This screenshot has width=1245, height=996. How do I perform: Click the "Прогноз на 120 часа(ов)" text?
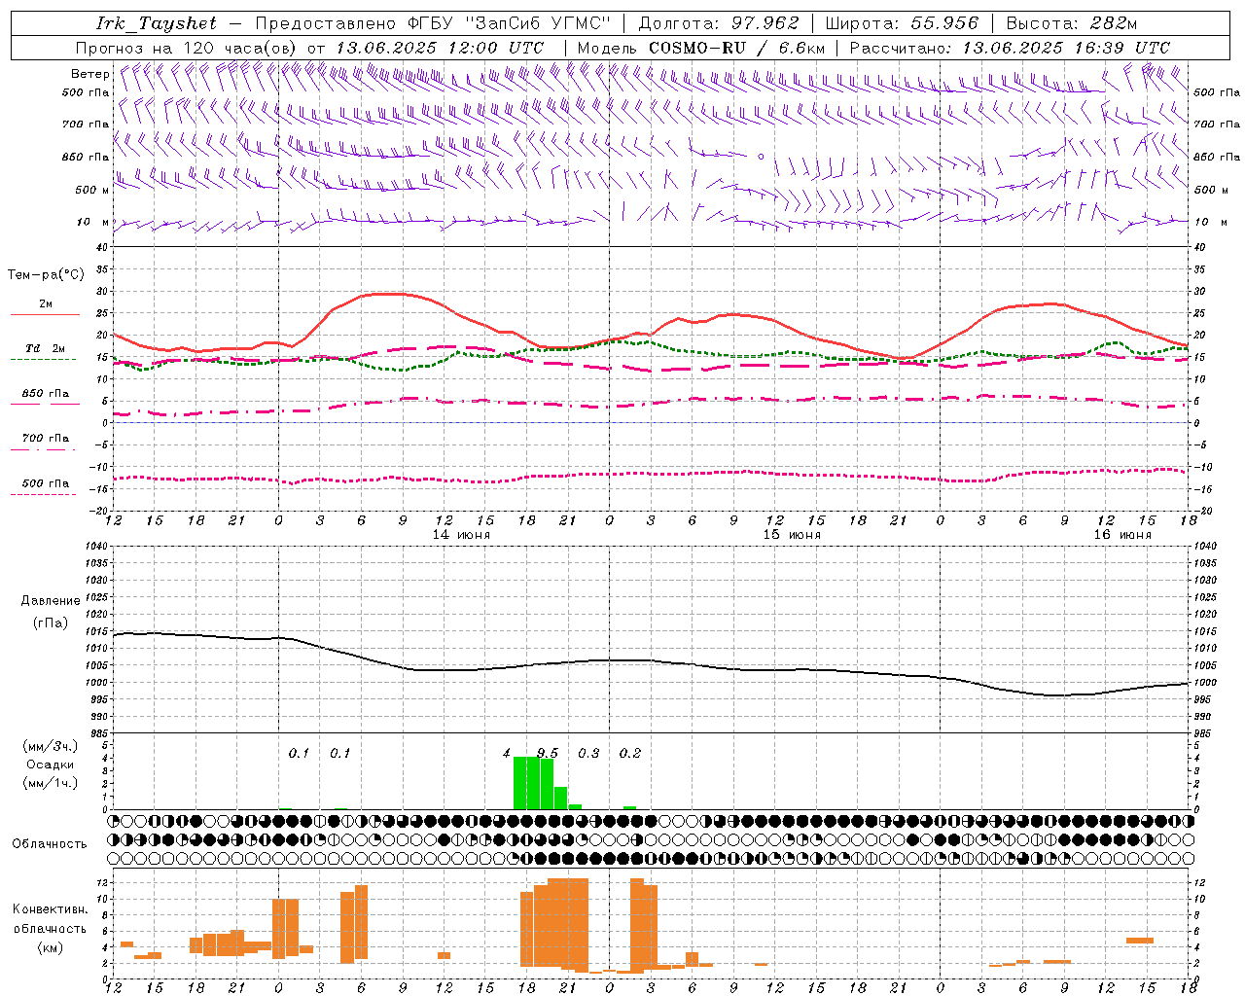(x=187, y=48)
